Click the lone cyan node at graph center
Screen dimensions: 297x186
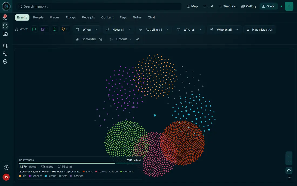pyautogui.click(x=155, y=115)
